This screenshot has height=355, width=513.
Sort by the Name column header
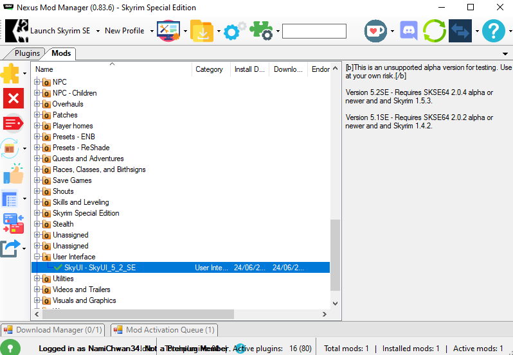coord(112,69)
